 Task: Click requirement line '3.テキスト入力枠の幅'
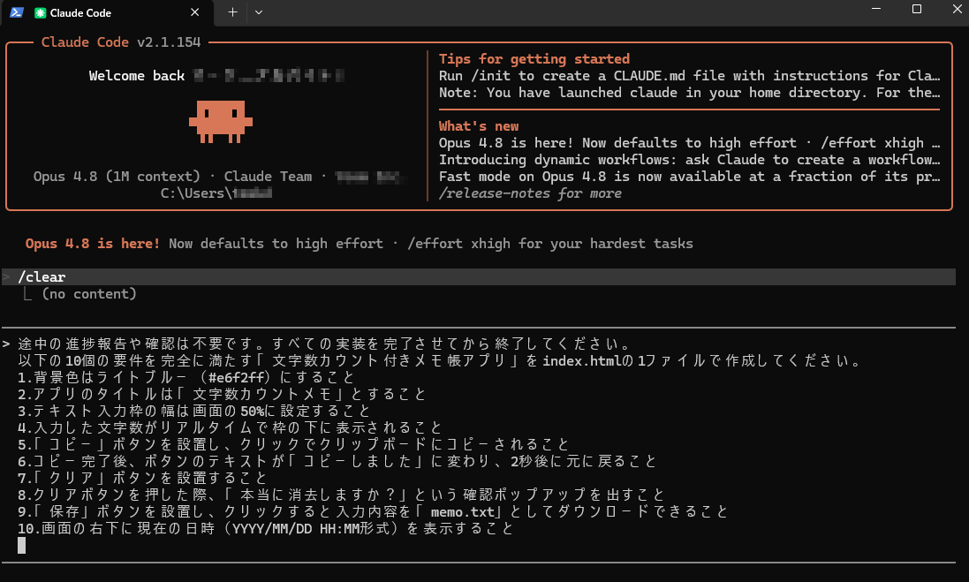[194, 411]
